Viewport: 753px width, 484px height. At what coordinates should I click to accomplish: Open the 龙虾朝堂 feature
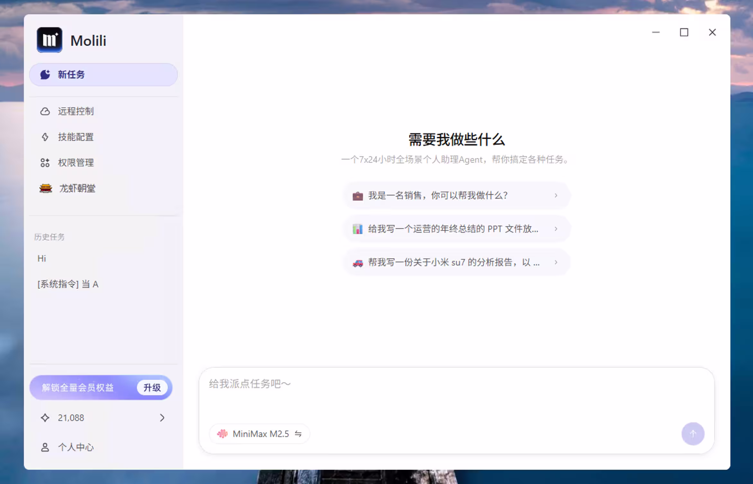tap(78, 188)
